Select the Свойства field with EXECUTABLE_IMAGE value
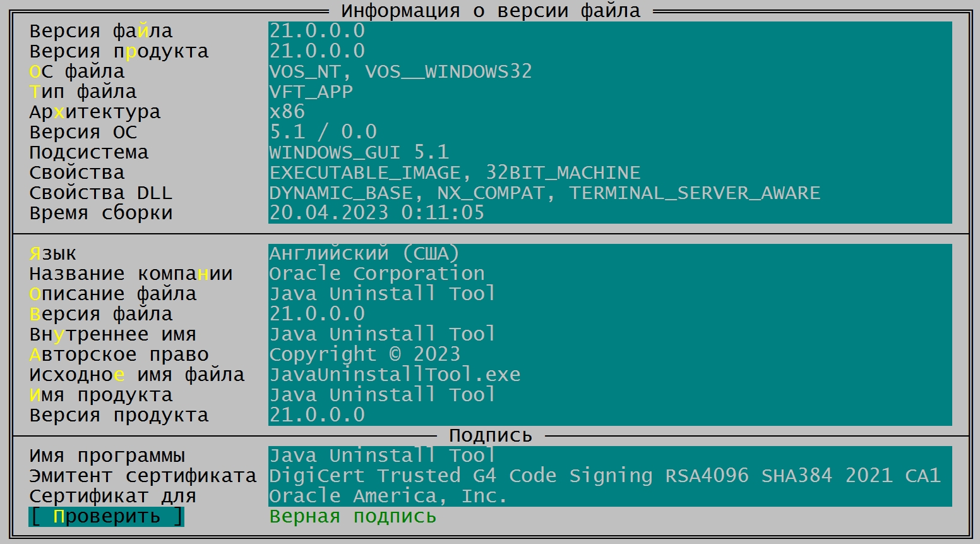The image size is (980, 544). tap(609, 172)
